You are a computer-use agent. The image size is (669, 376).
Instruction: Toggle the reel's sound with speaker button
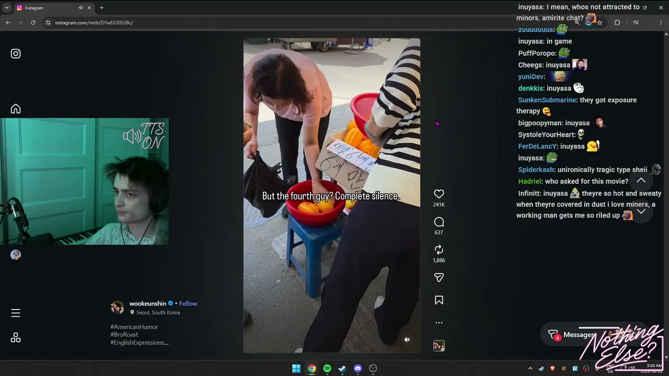point(407,339)
